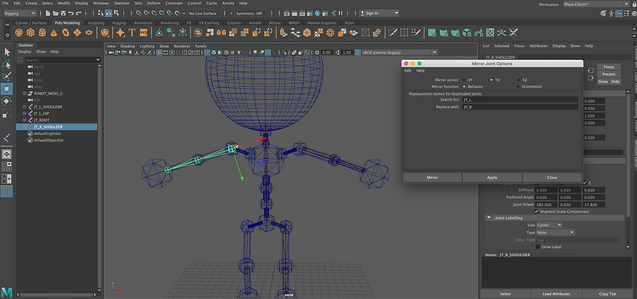Activate the Lasso Select tool
637x299 pixels.
pos(7,65)
